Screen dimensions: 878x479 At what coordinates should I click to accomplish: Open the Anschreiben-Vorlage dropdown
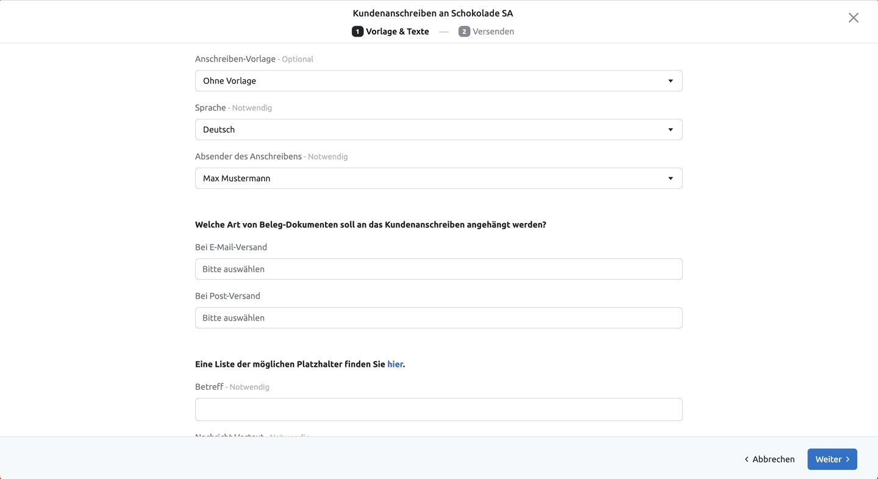point(438,80)
